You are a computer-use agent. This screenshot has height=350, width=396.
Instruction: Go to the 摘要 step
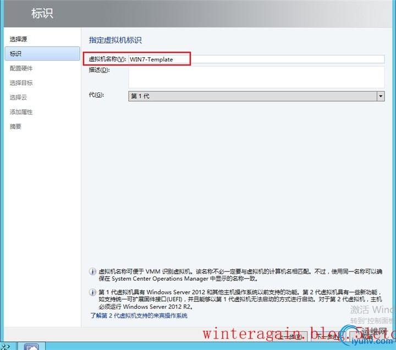15,126
